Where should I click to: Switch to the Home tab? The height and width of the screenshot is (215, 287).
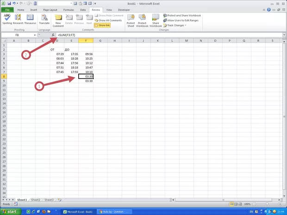pyautogui.click(x=21, y=10)
